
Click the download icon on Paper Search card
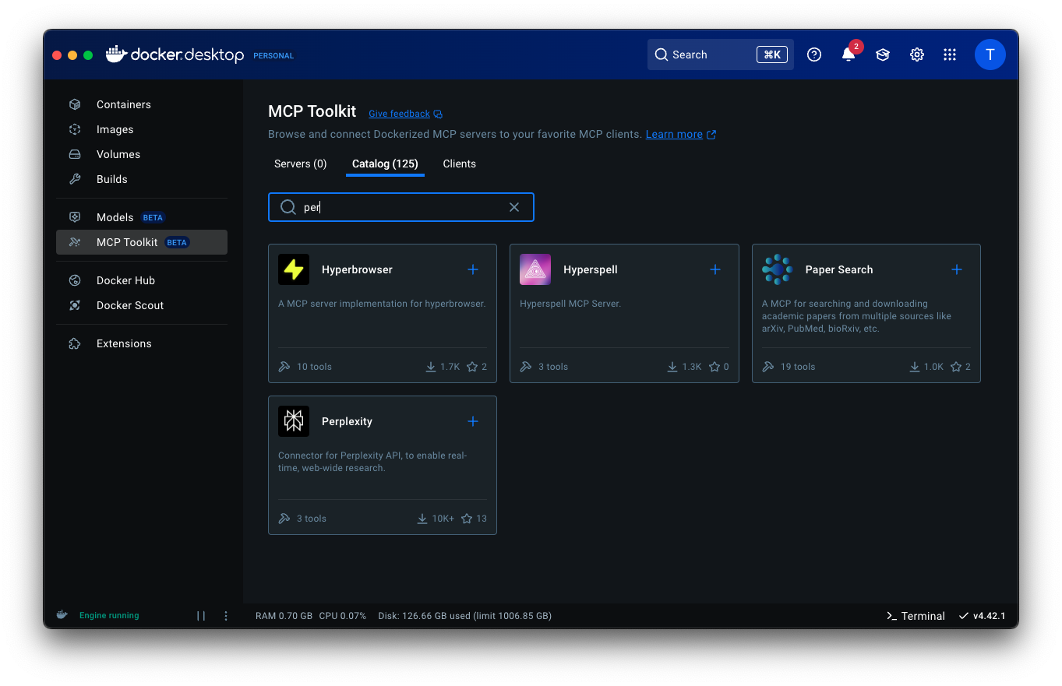click(915, 367)
